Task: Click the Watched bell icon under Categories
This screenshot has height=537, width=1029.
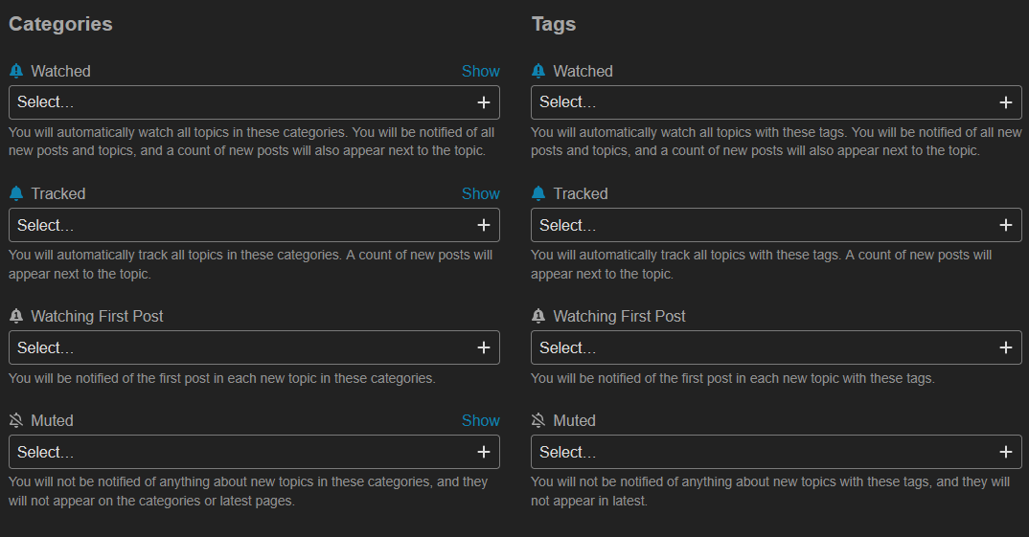Action: (x=16, y=71)
